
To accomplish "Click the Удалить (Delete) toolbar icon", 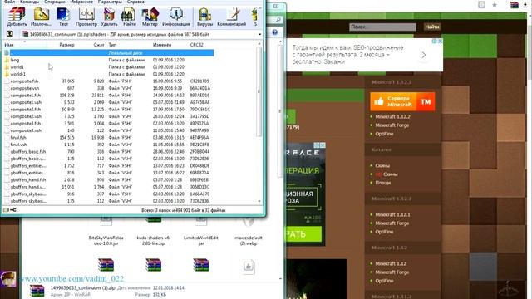I will tap(109, 17).
